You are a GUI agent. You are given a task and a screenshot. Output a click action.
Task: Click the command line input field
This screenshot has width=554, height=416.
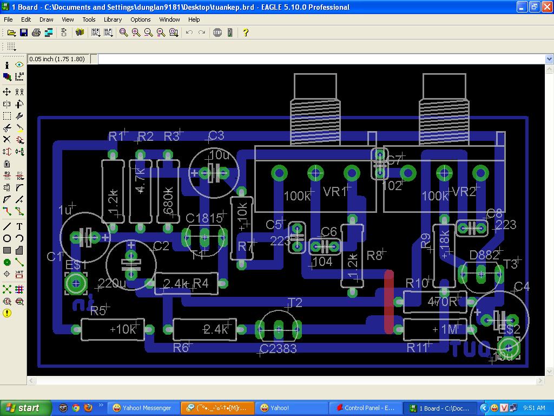coord(319,59)
